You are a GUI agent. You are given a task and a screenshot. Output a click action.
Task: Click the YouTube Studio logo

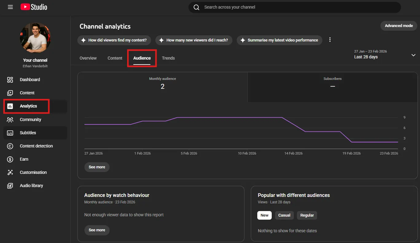click(x=34, y=7)
